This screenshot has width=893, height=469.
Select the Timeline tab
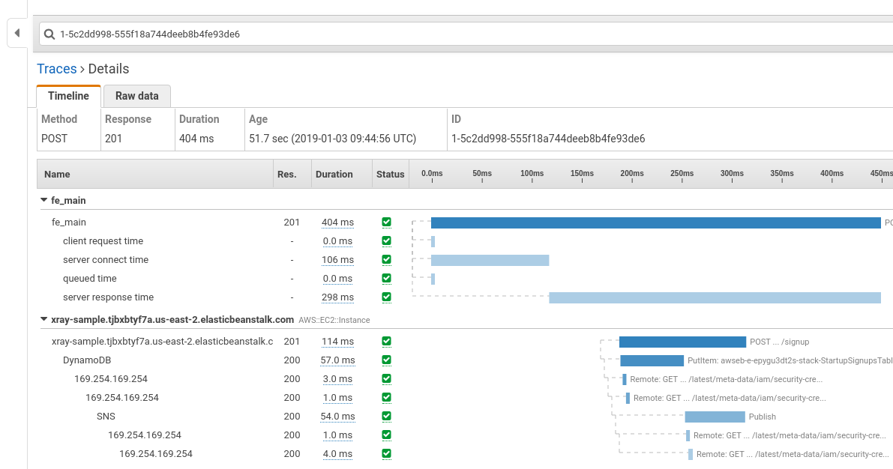tap(68, 96)
